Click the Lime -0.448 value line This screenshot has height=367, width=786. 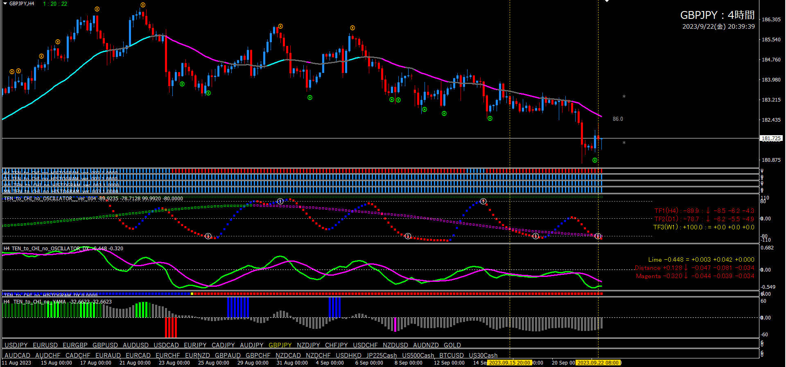[701, 260]
